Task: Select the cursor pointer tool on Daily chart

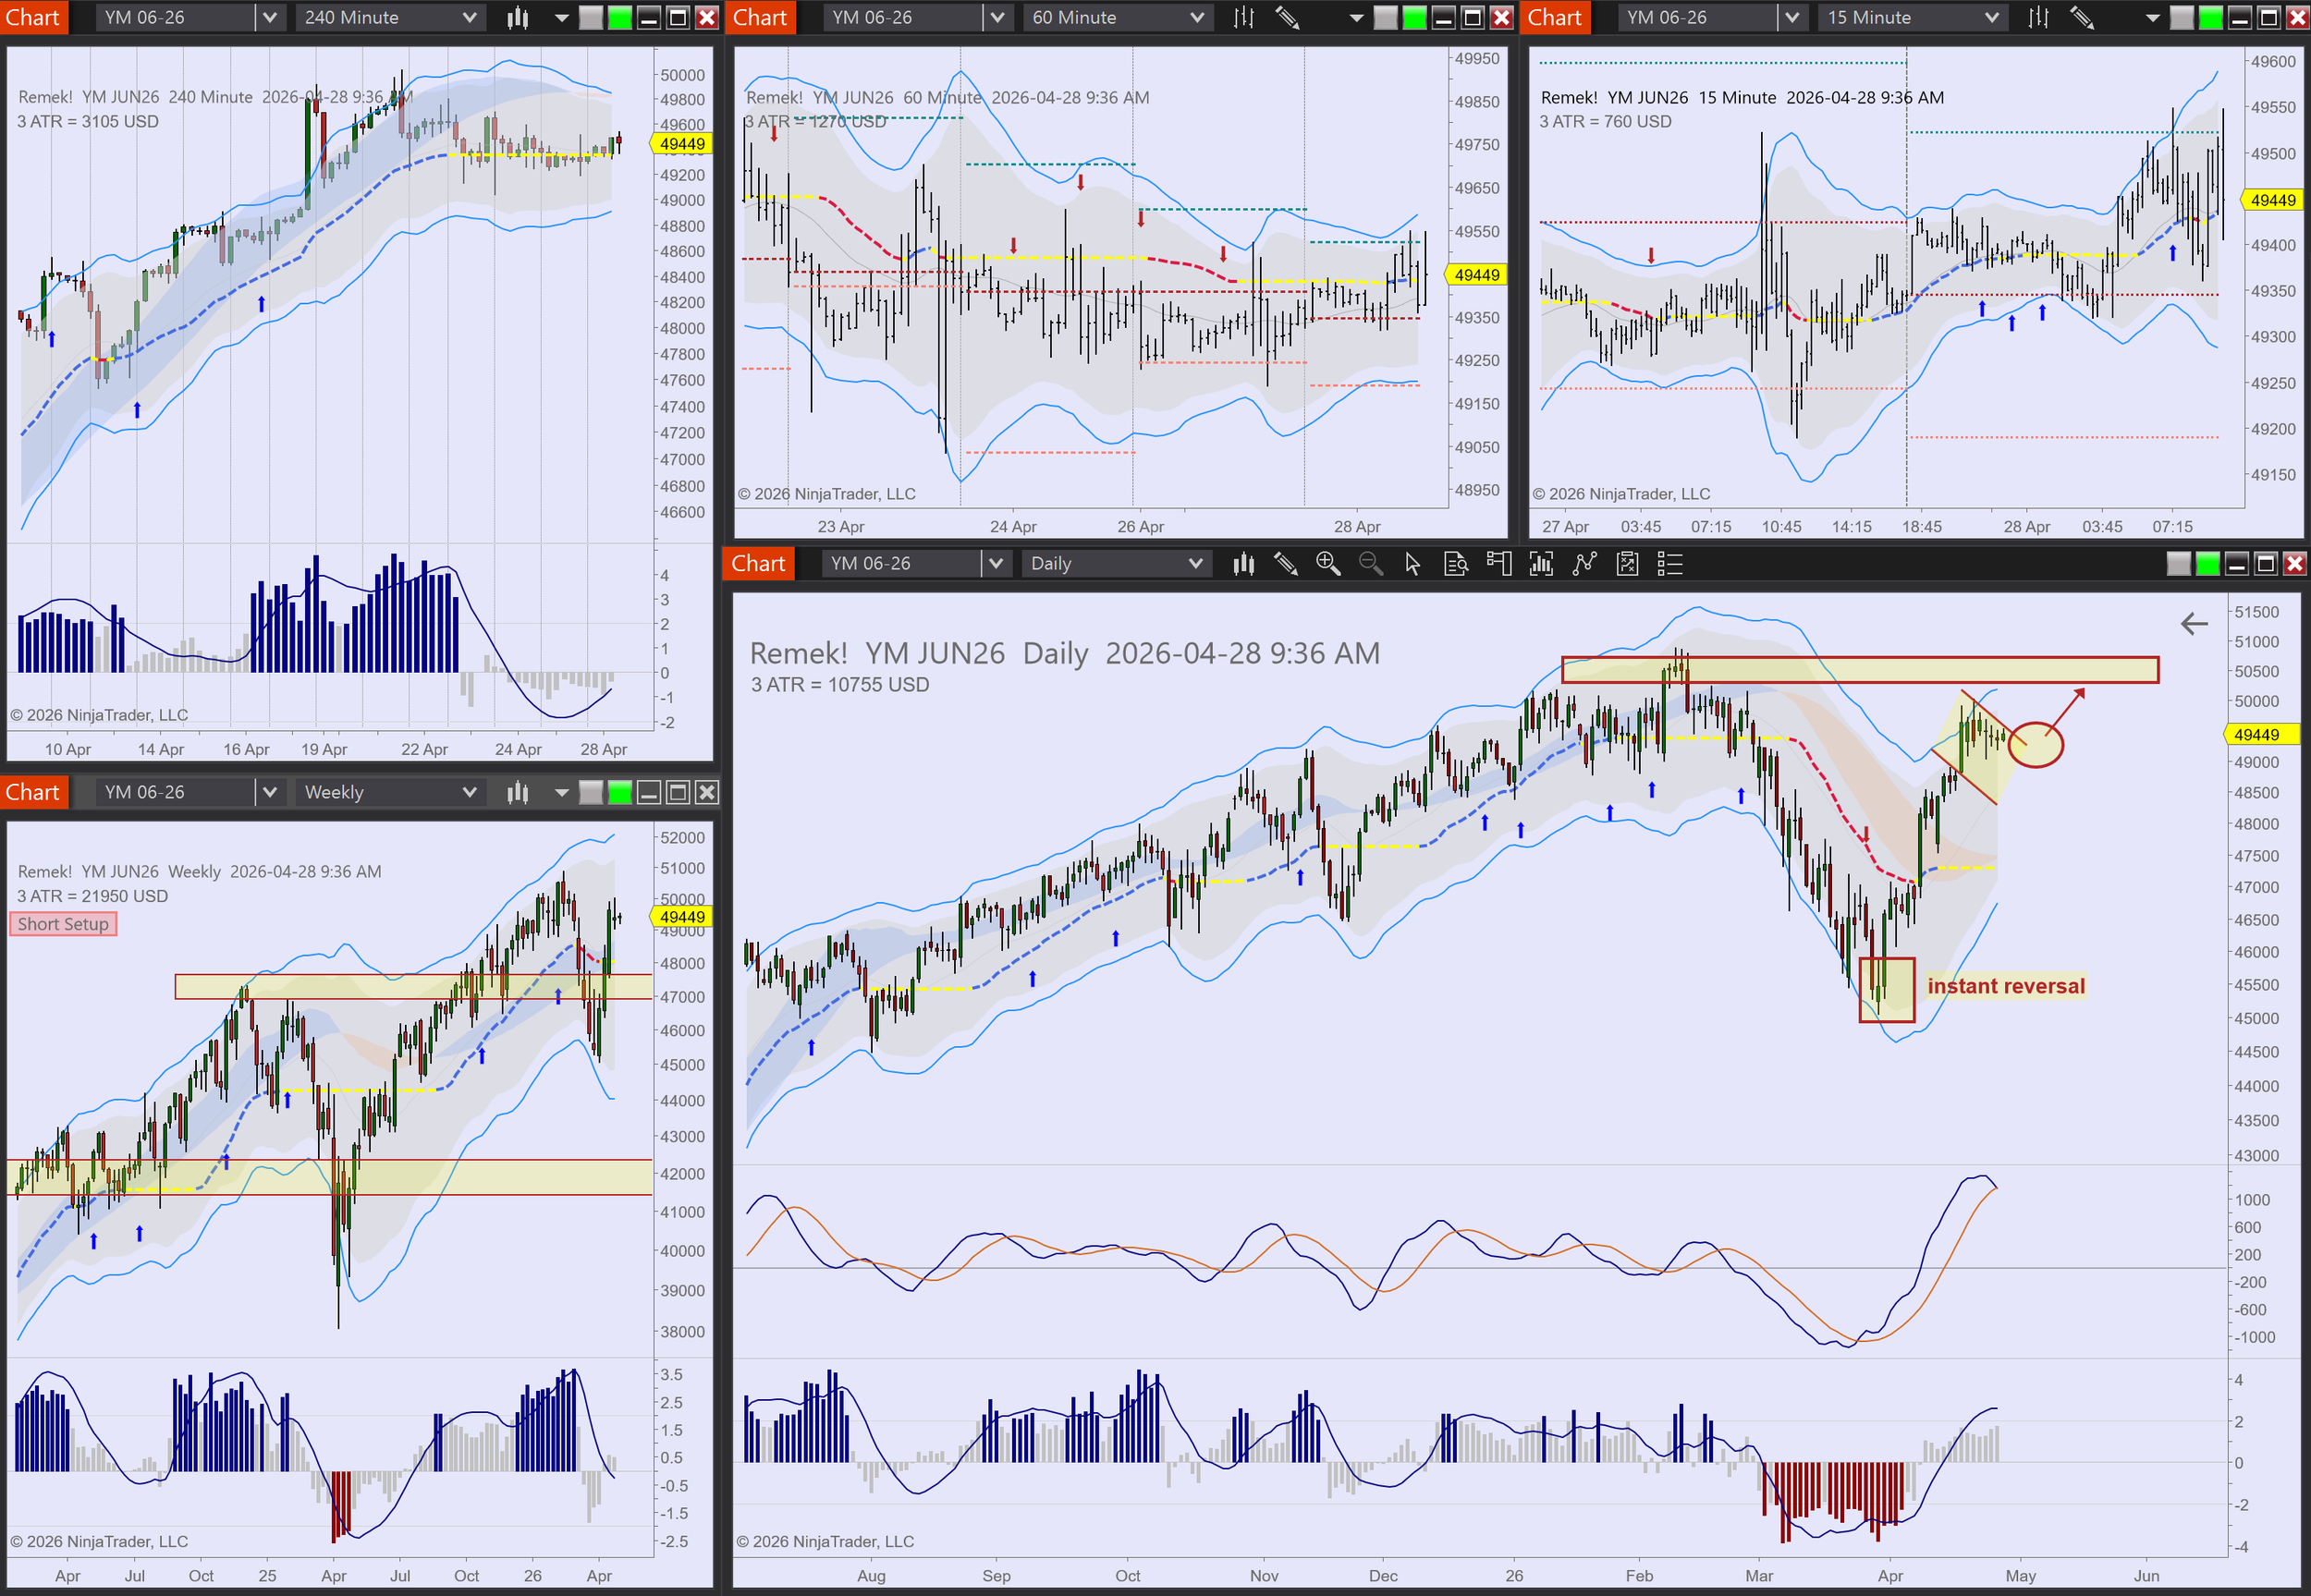Action: (1412, 564)
